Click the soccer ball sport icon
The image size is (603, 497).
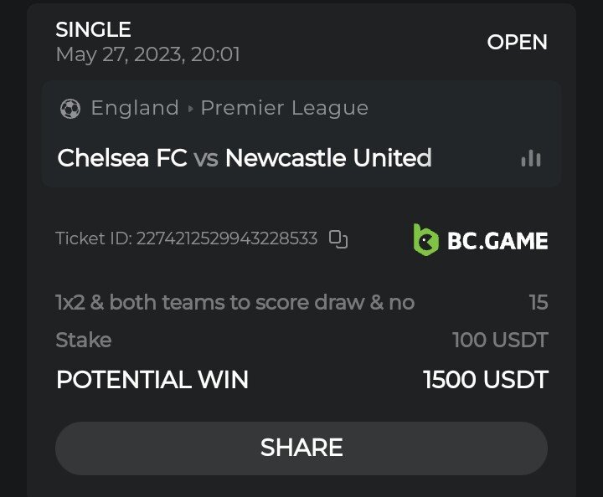70,109
